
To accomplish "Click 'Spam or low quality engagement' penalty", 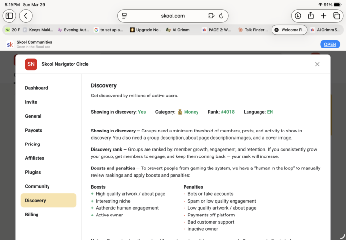I will pyautogui.click(x=222, y=201).
